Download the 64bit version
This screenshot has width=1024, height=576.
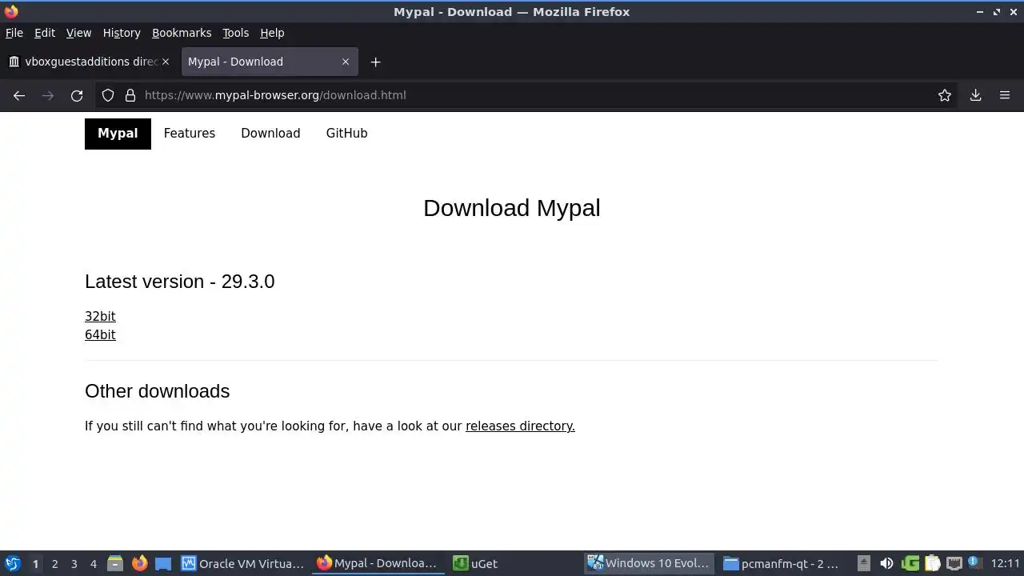click(100, 335)
